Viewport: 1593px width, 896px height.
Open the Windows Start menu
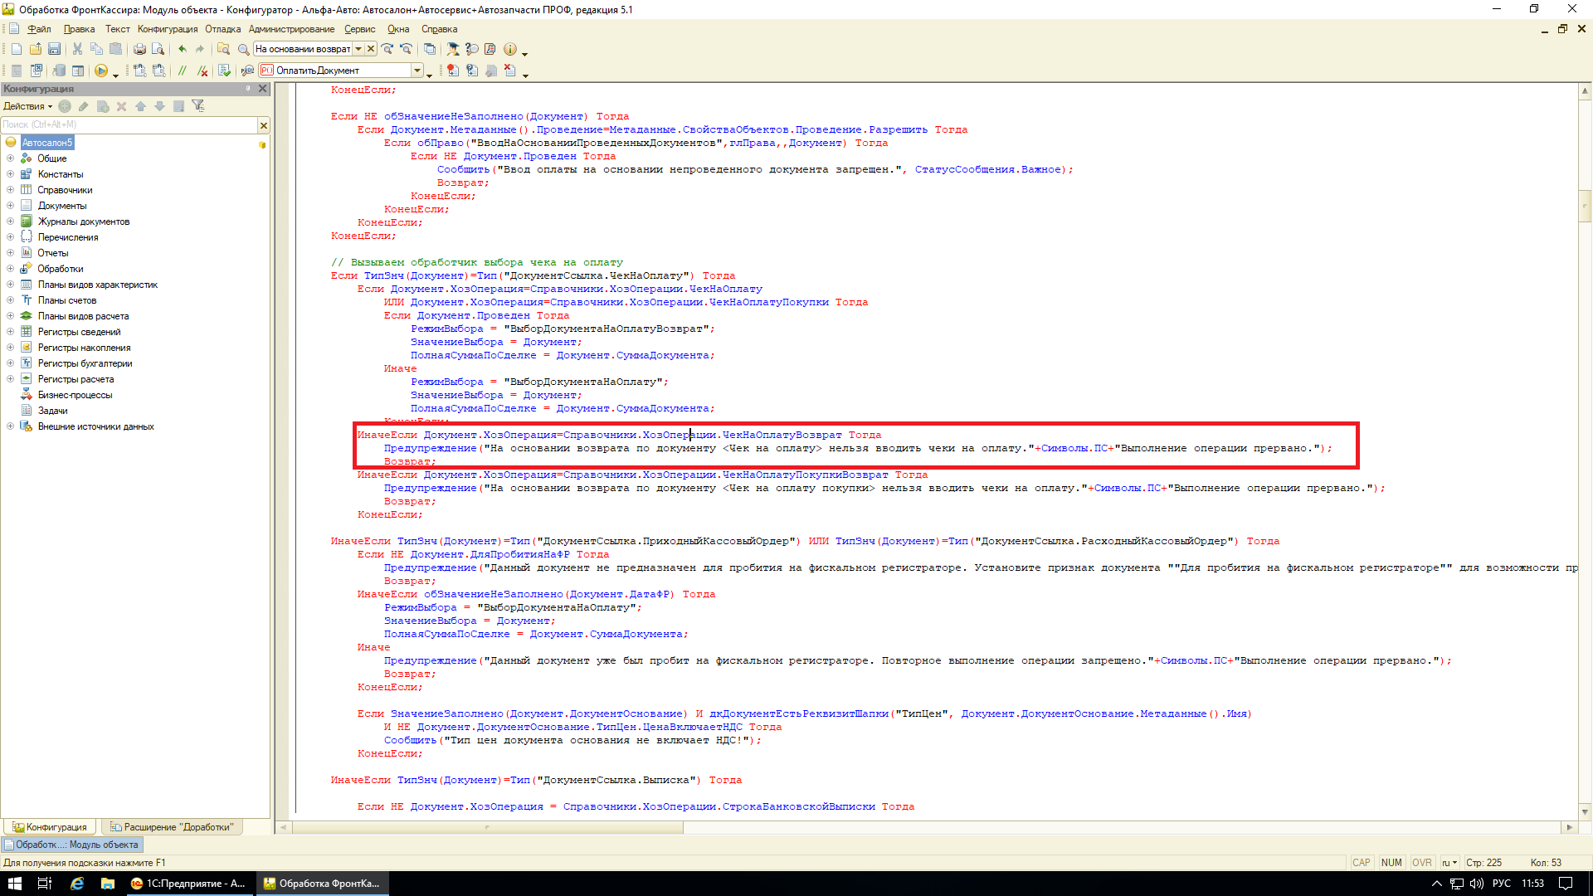tap(14, 884)
